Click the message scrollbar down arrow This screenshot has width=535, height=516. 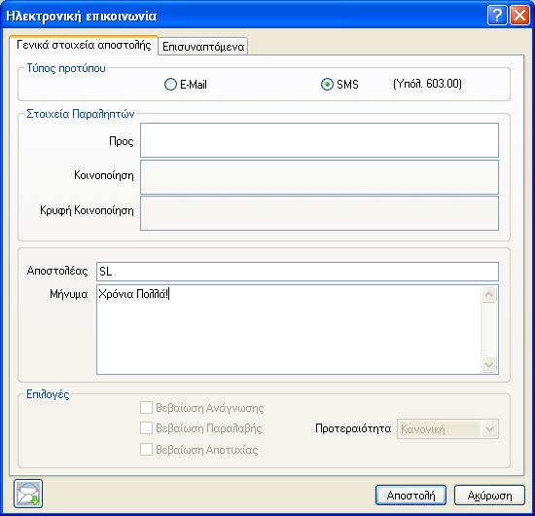click(x=489, y=364)
